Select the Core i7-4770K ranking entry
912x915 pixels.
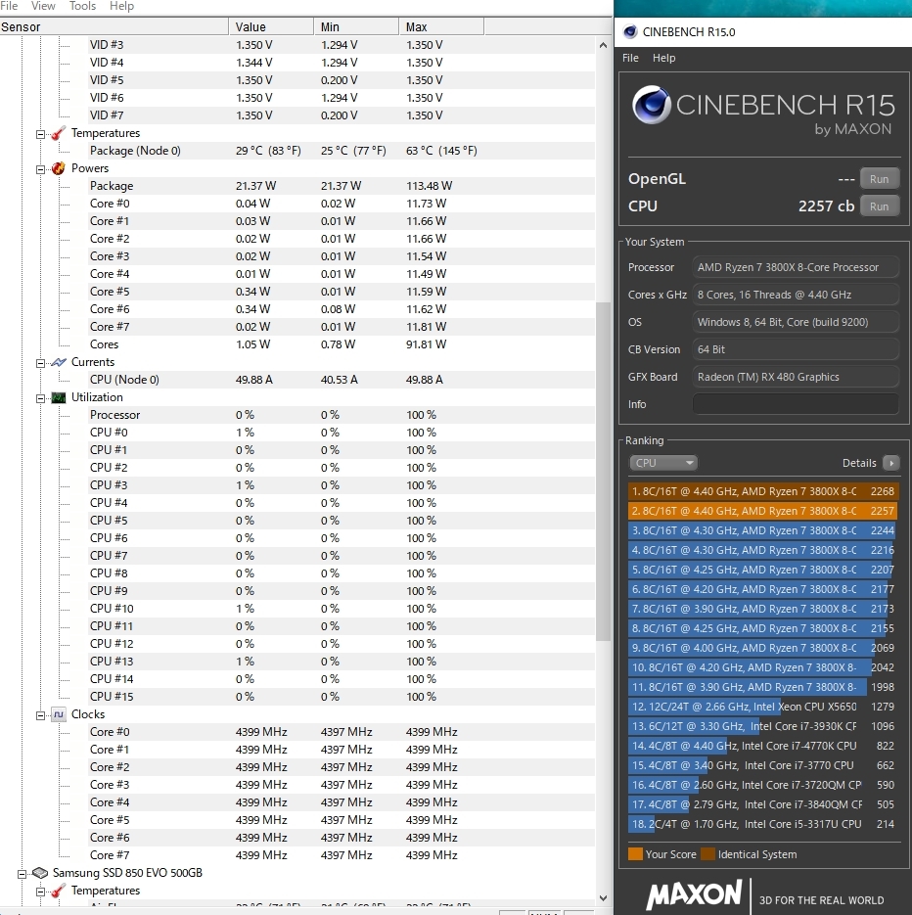pos(762,746)
